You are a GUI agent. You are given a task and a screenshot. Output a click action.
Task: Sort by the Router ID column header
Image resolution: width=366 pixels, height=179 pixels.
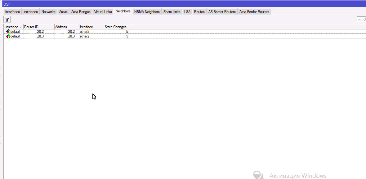pos(39,27)
